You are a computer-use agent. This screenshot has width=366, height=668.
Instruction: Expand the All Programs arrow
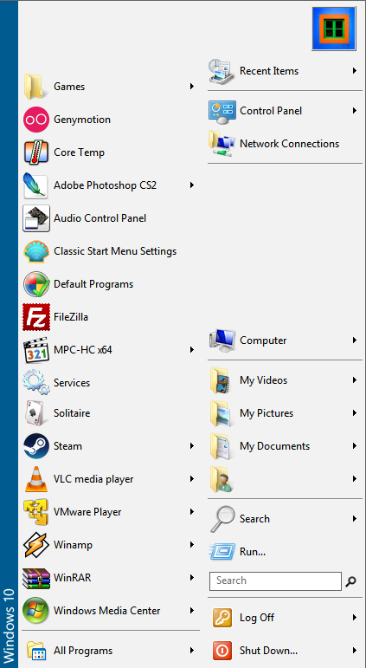pos(192,651)
